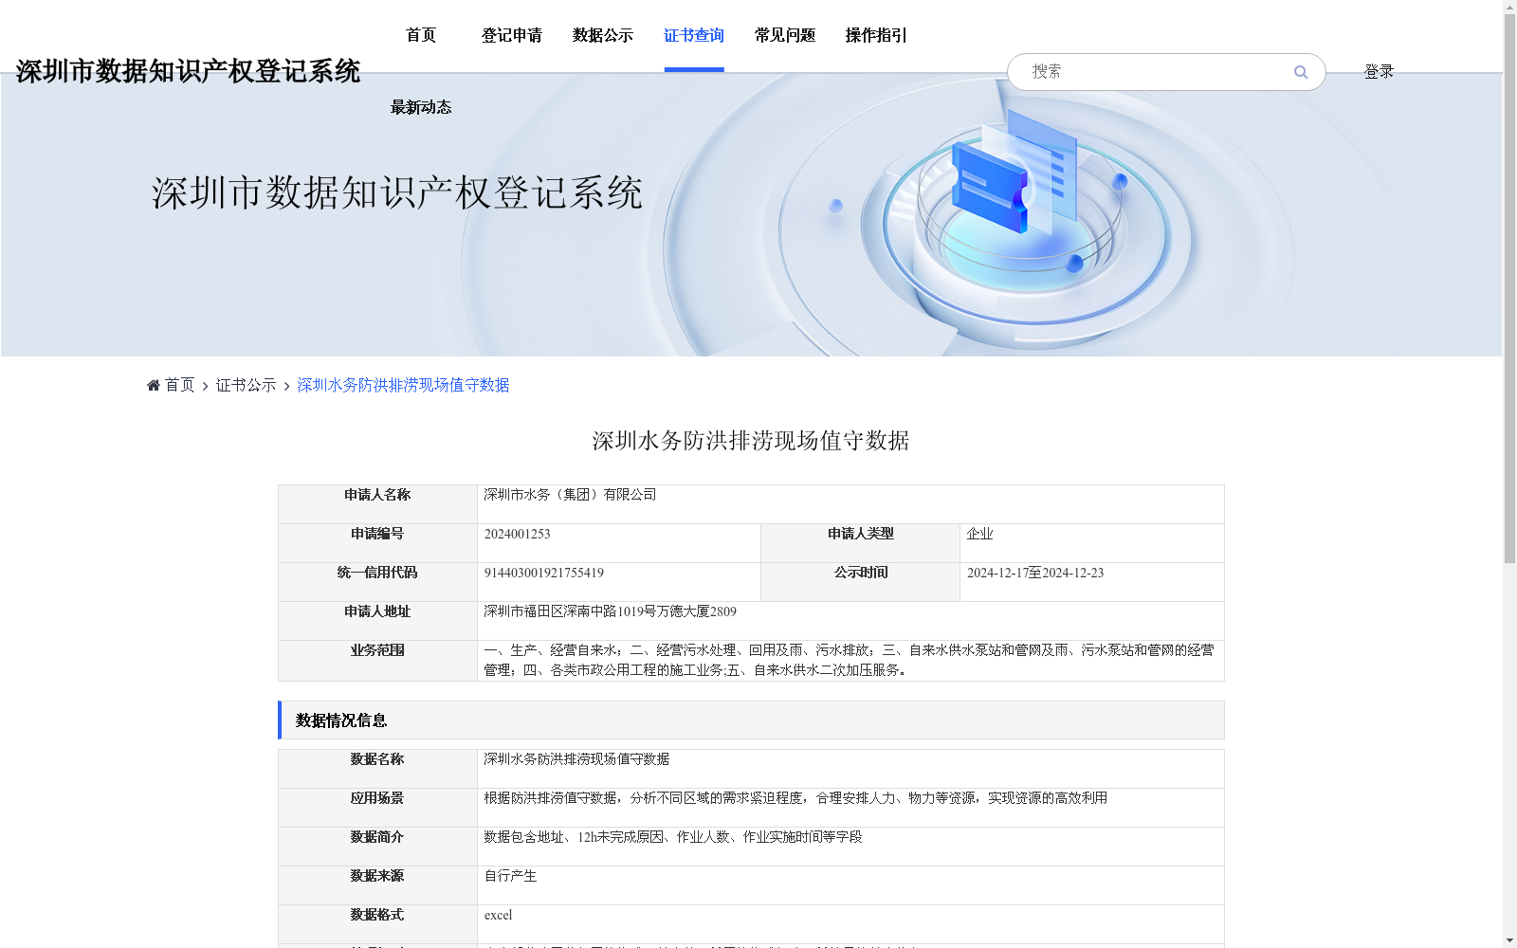Click the blue certificate illustration in the banner
This screenshot has width=1517, height=948.
coord(992,190)
